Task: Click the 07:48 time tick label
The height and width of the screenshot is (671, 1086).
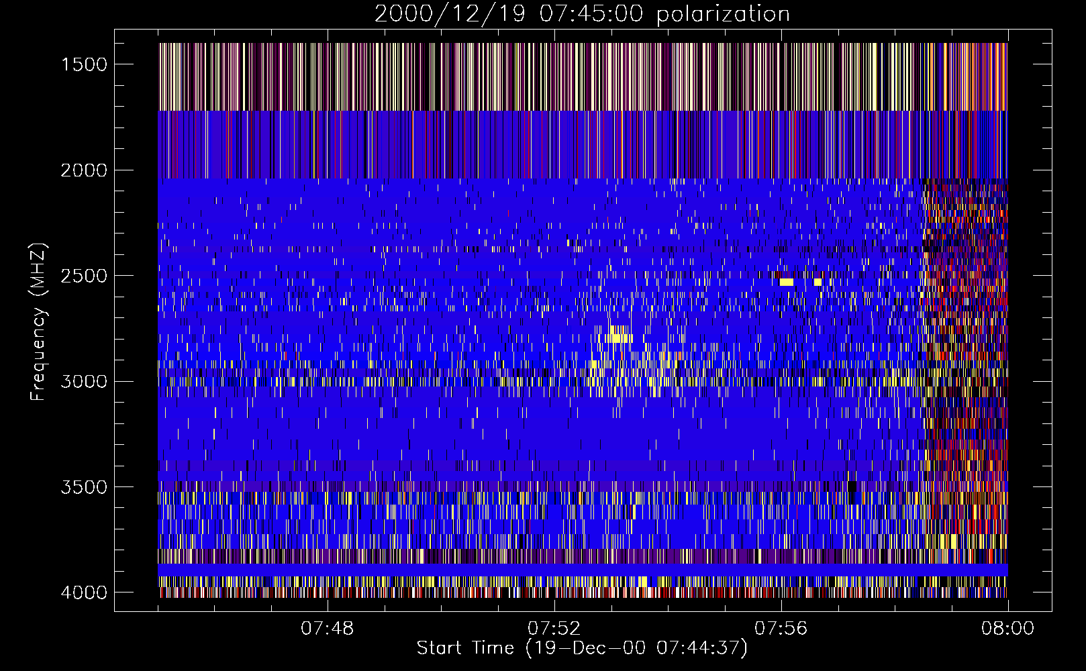Action: click(328, 629)
